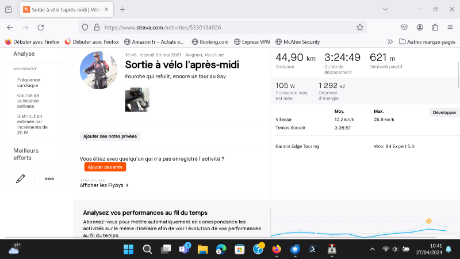The height and width of the screenshot is (259, 460).
Task: Open the Windows Start menu
Action: pyautogui.click(x=128, y=249)
